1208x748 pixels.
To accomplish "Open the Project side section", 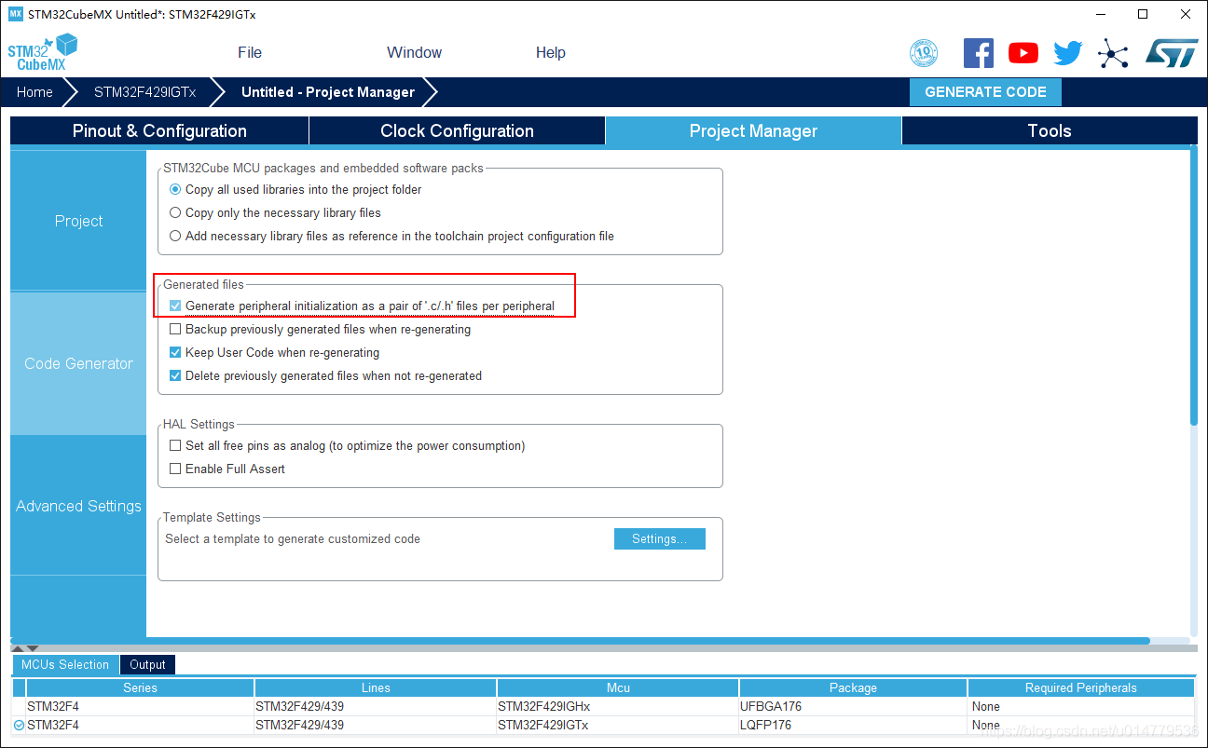I will click(78, 221).
